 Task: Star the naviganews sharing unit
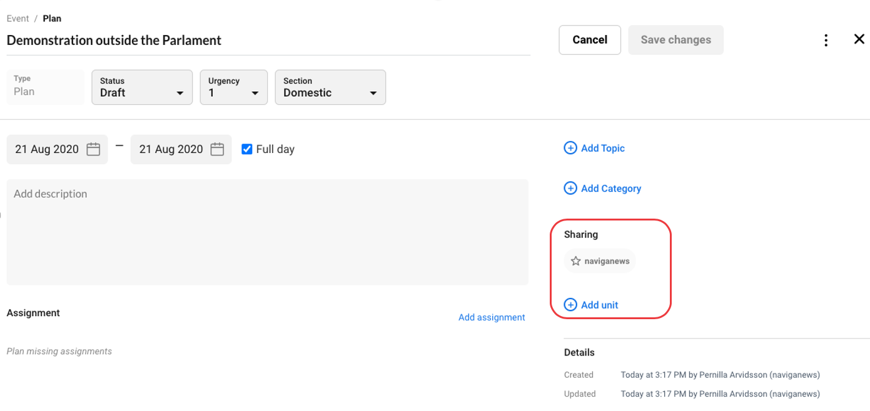pos(576,261)
